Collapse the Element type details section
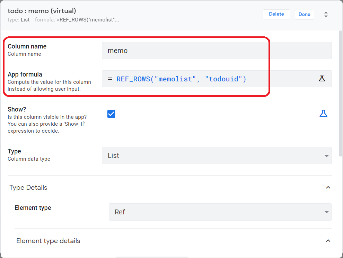This screenshot has height=258, width=343. point(328,241)
